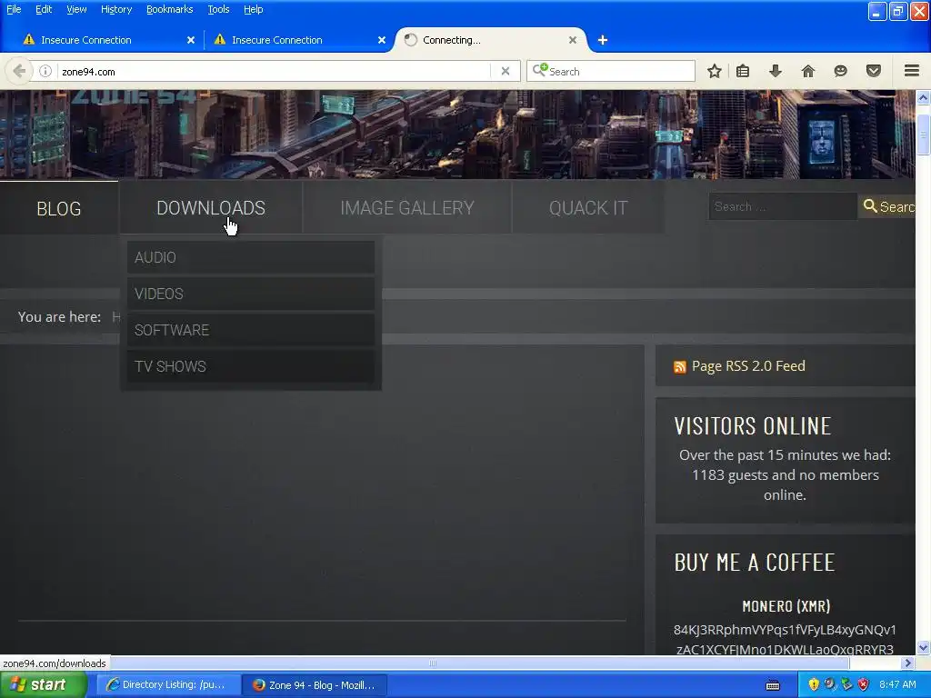The width and height of the screenshot is (931, 698).
Task: Click the VISITORS ONLINE heading
Action: pyautogui.click(x=752, y=426)
